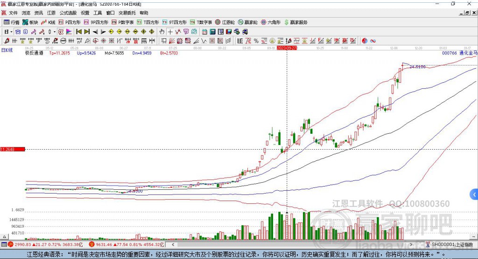This screenshot has height=259, width=478.
Task: Open the 文件 menu
Action: pos(13,13)
